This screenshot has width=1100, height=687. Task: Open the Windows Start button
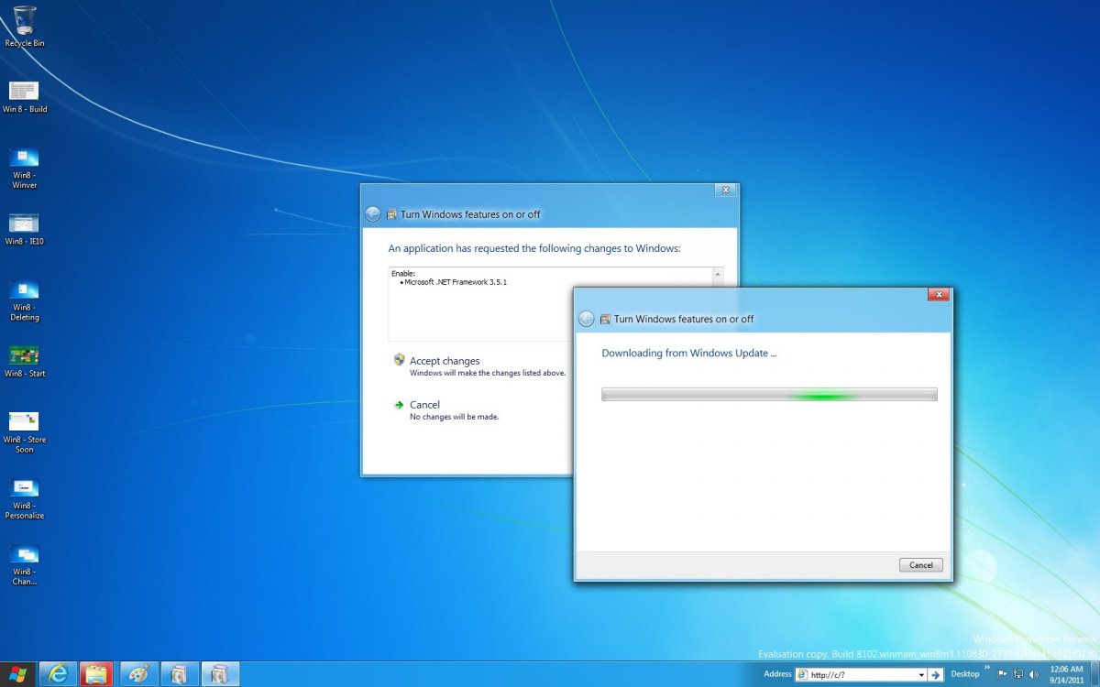(17, 674)
